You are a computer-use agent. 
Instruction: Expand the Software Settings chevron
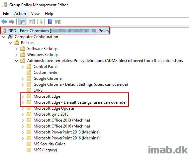(17, 49)
